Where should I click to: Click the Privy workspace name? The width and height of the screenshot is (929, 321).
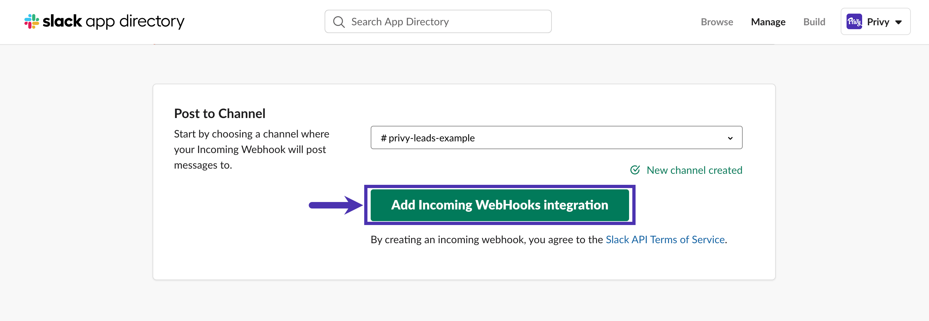[878, 22]
